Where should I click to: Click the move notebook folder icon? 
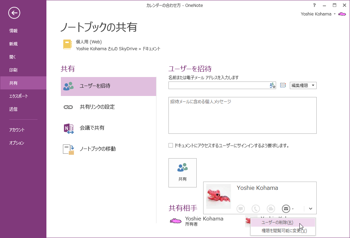coord(68,149)
